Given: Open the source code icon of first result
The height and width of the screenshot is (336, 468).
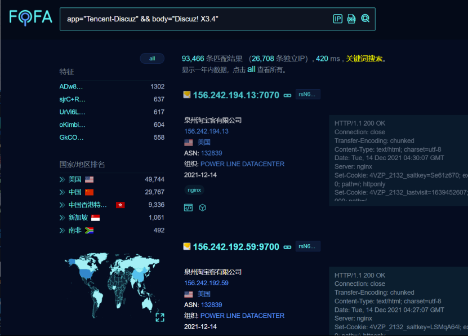Looking at the screenshot, I should click(x=188, y=207).
